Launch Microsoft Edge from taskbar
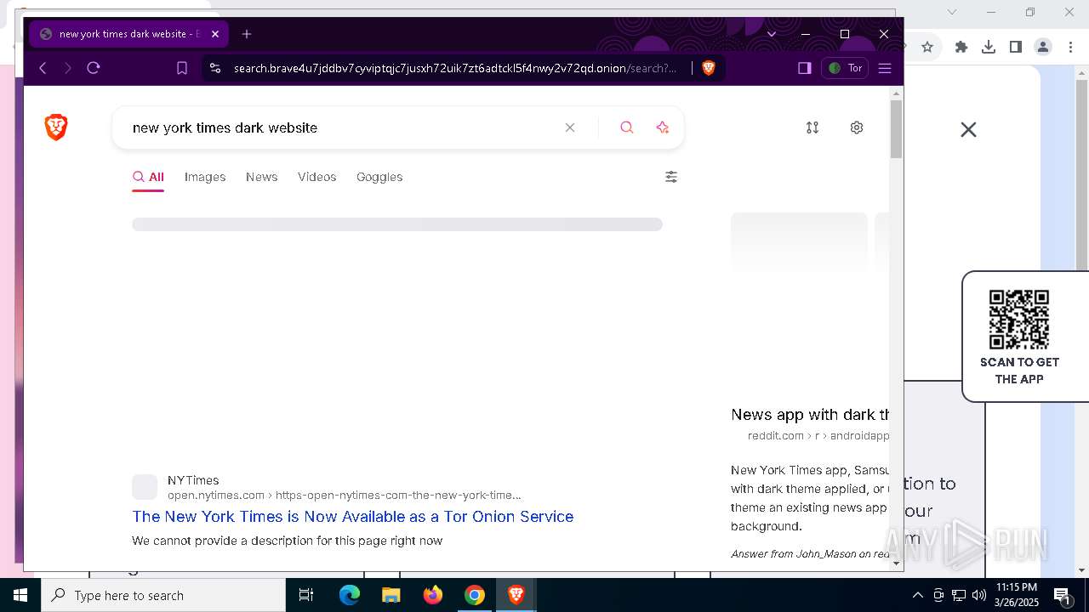Viewport: 1089px width, 612px height. coord(350,595)
